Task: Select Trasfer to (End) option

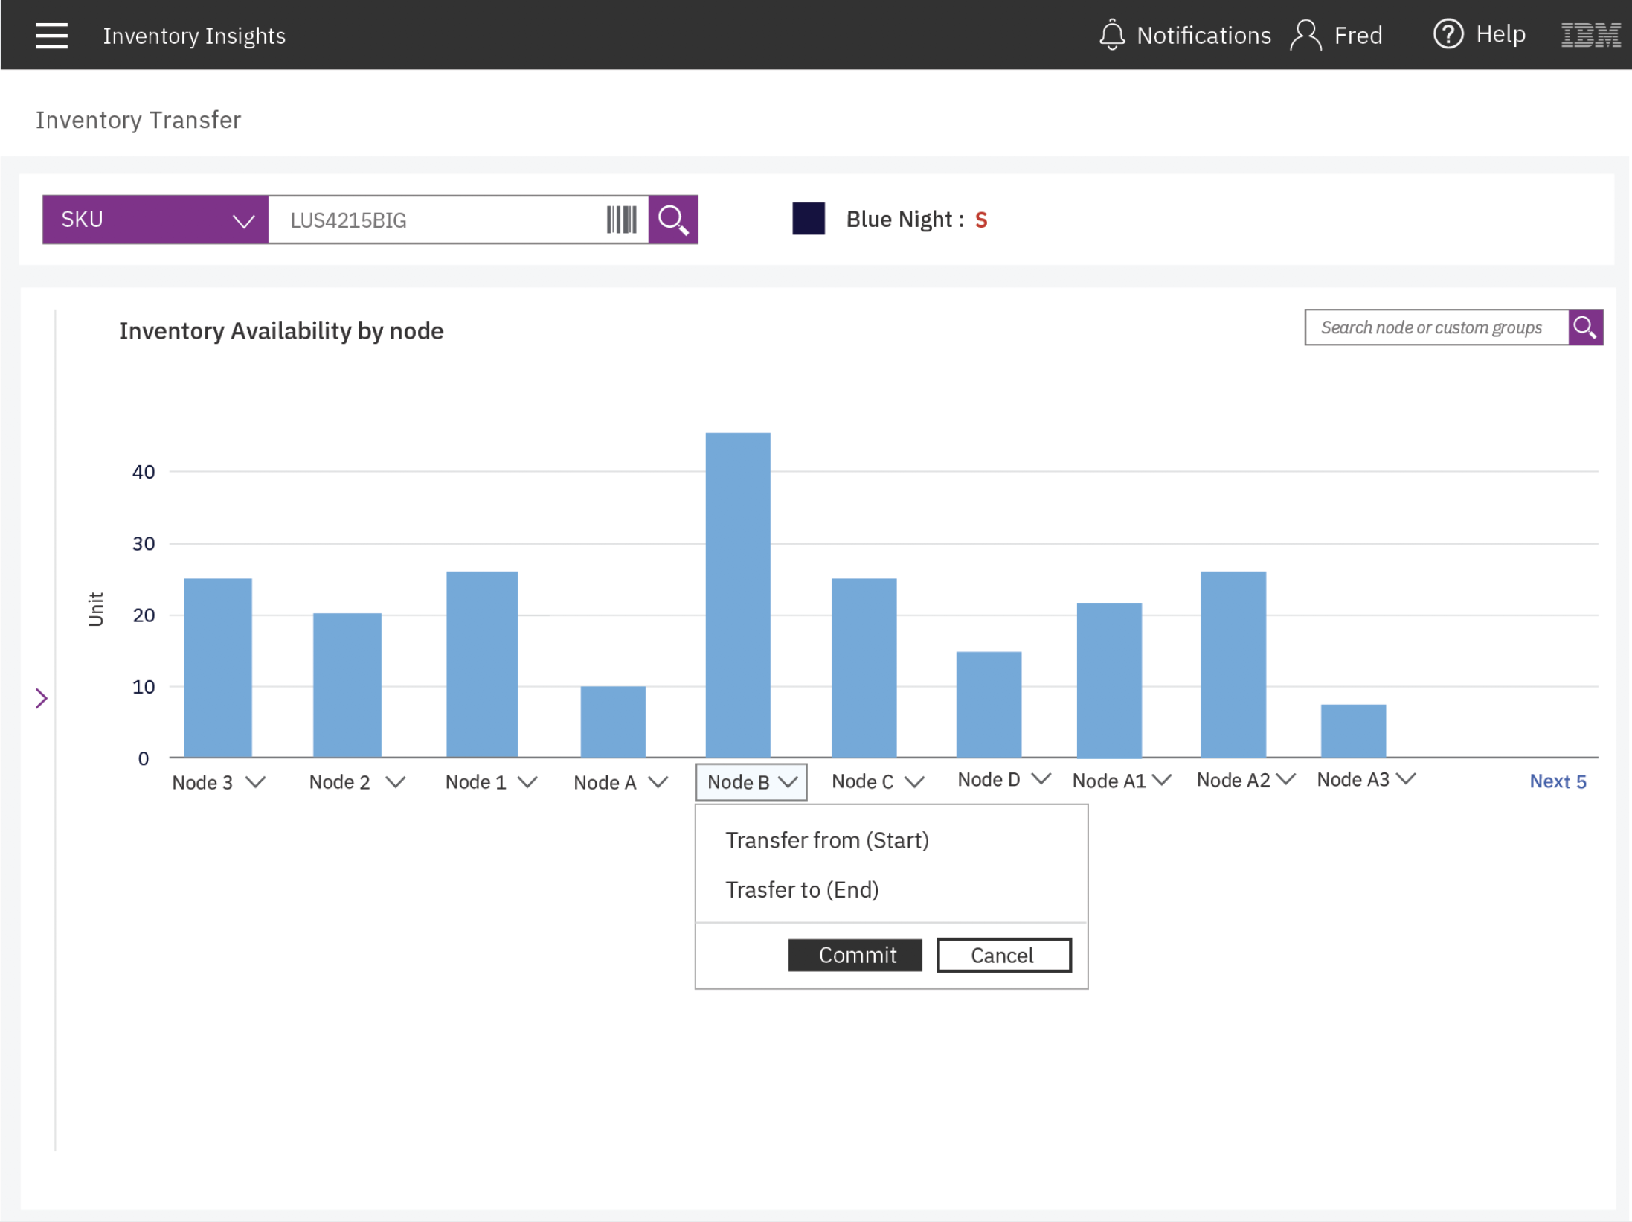Action: 802,890
